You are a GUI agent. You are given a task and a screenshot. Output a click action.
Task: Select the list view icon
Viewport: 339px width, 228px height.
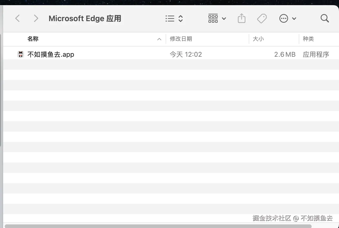170,19
